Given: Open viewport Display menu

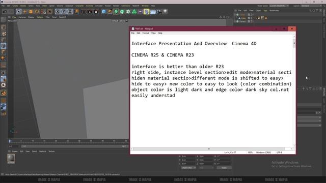Looking at the screenshot, I should [x=31, y=17].
